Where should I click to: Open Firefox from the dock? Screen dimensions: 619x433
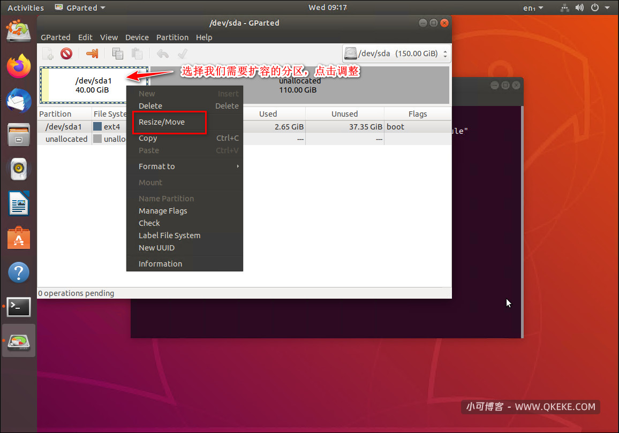click(19, 65)
